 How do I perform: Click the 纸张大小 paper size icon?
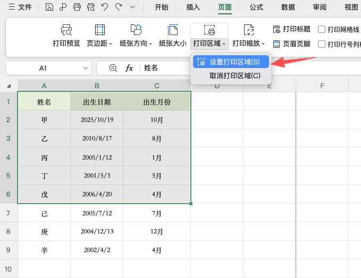tap(172, 30)
